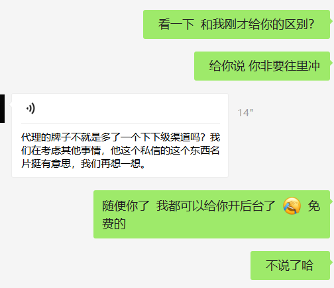Click the question mark ending the first message
Screen dimensions: 334x288
(x=311, y=24)
